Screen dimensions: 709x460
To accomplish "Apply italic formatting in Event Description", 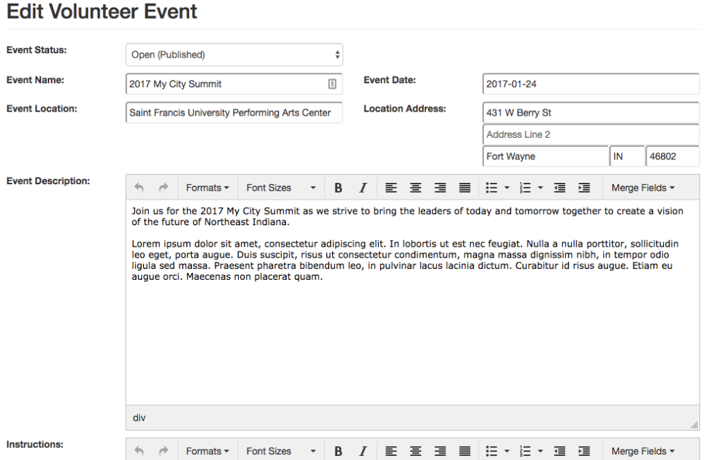I will coord(363,187).
